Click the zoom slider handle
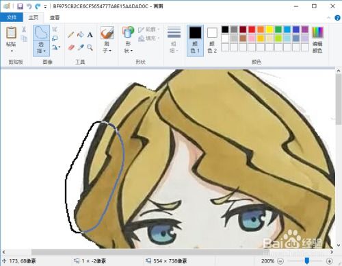 pyautogui.click(x=307, y=261)
